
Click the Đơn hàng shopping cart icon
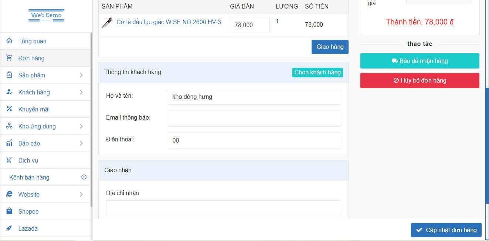[x=9, y=58]
